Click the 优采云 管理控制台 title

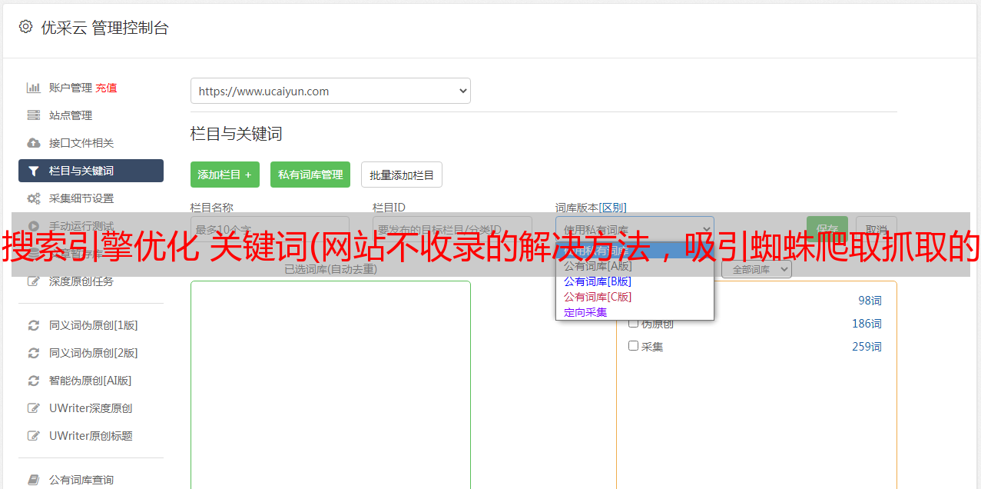pyautogui.click(x=104, y=28)
